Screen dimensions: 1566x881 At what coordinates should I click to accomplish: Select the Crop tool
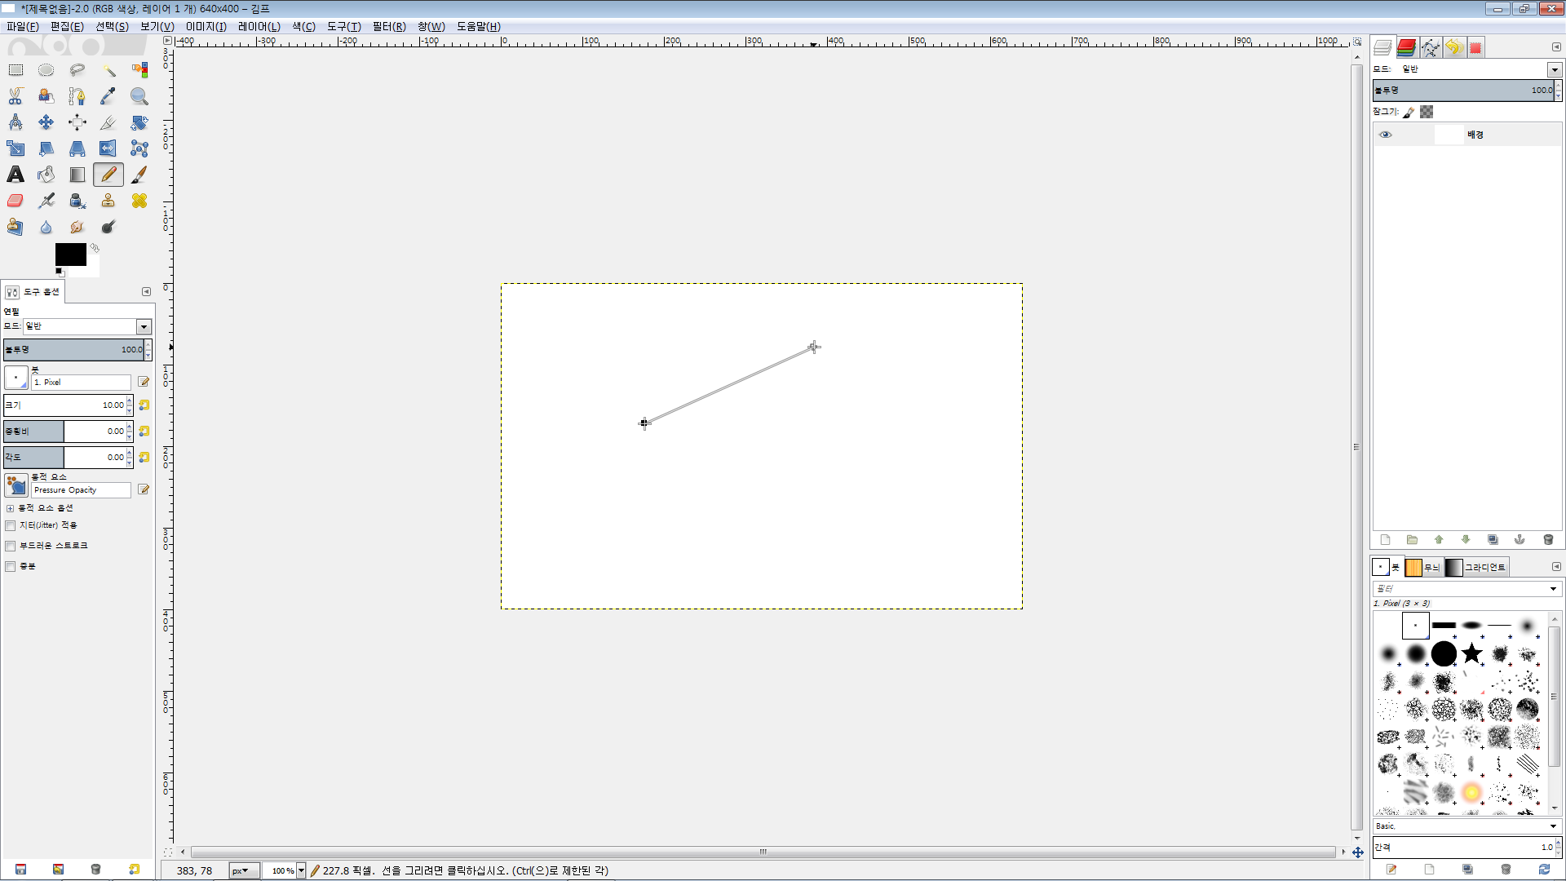pyautogui.click(x=108, y=122)
